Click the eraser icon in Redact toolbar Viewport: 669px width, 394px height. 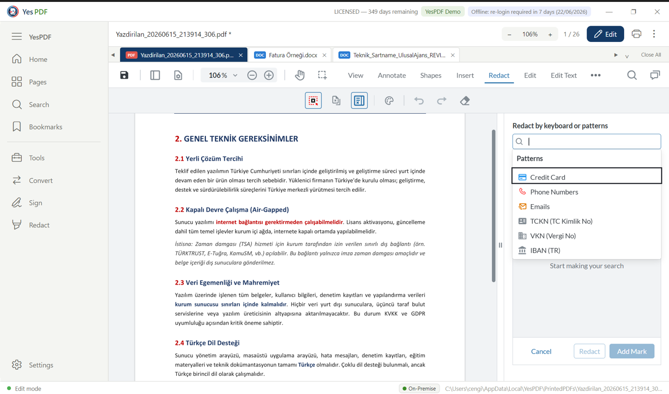coord(465,100)
